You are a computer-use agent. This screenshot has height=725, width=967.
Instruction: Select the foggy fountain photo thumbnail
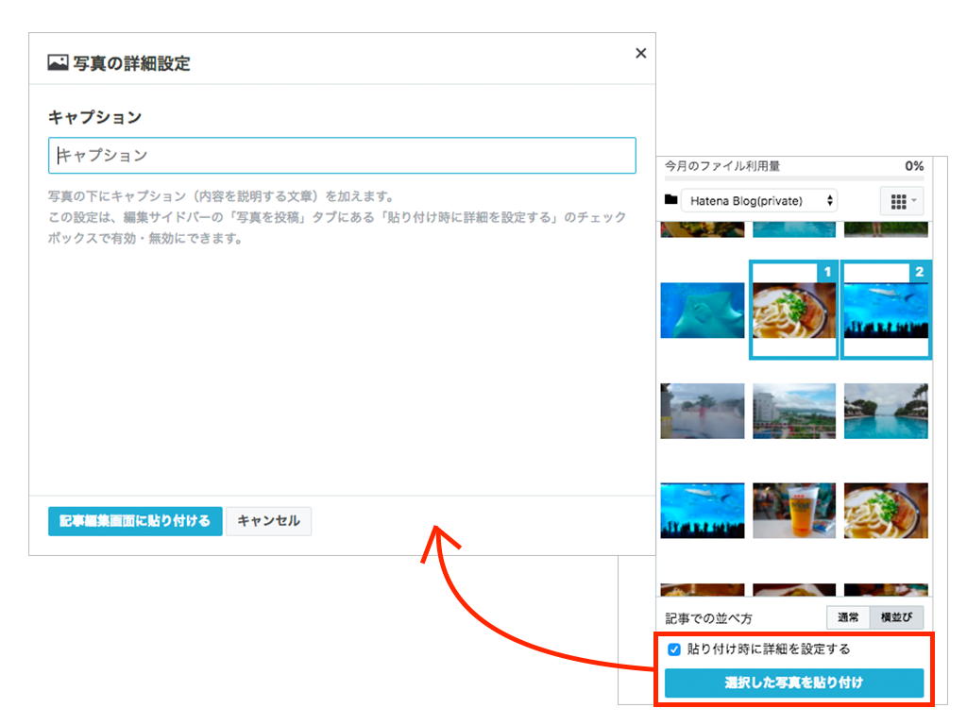click(x=703, y=412)
